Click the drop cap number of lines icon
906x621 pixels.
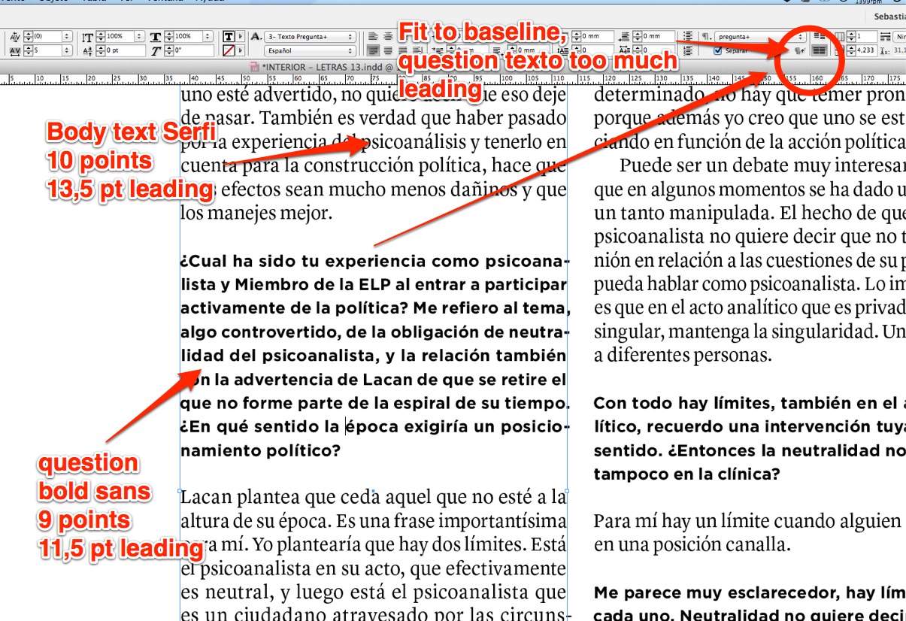(562, 50)
